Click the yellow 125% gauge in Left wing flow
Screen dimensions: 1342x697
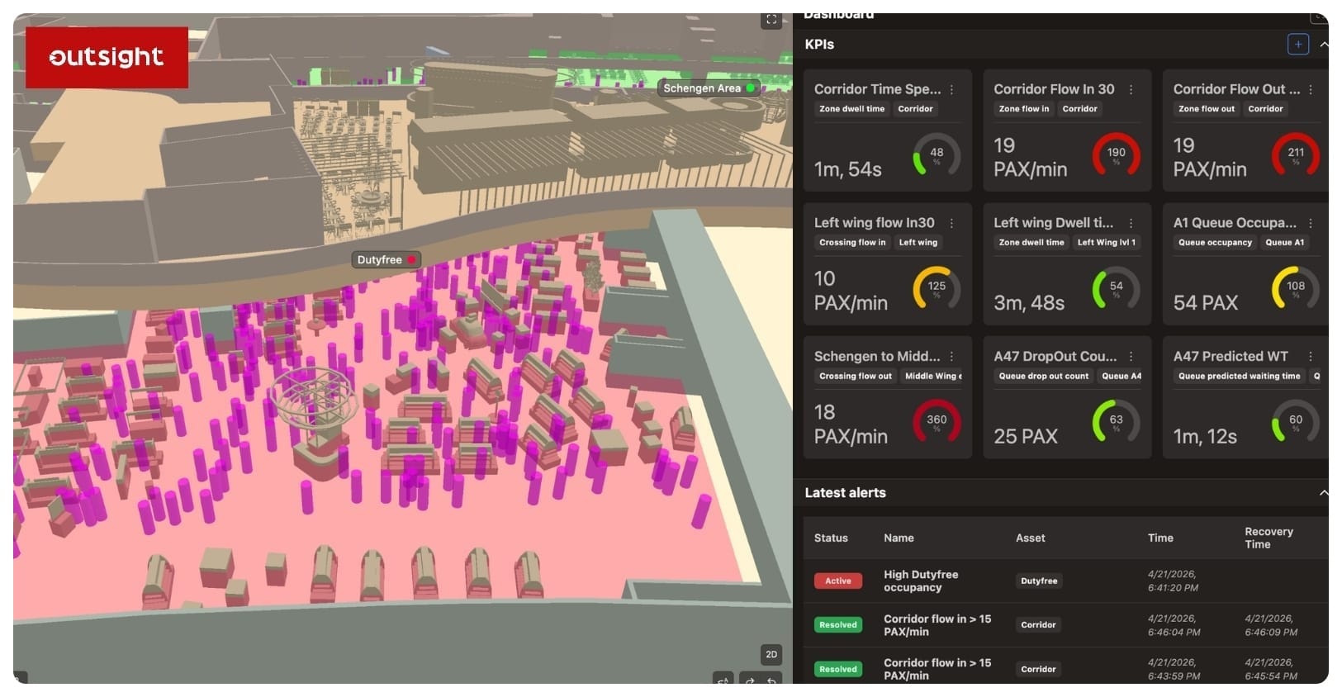click(937, 288)
